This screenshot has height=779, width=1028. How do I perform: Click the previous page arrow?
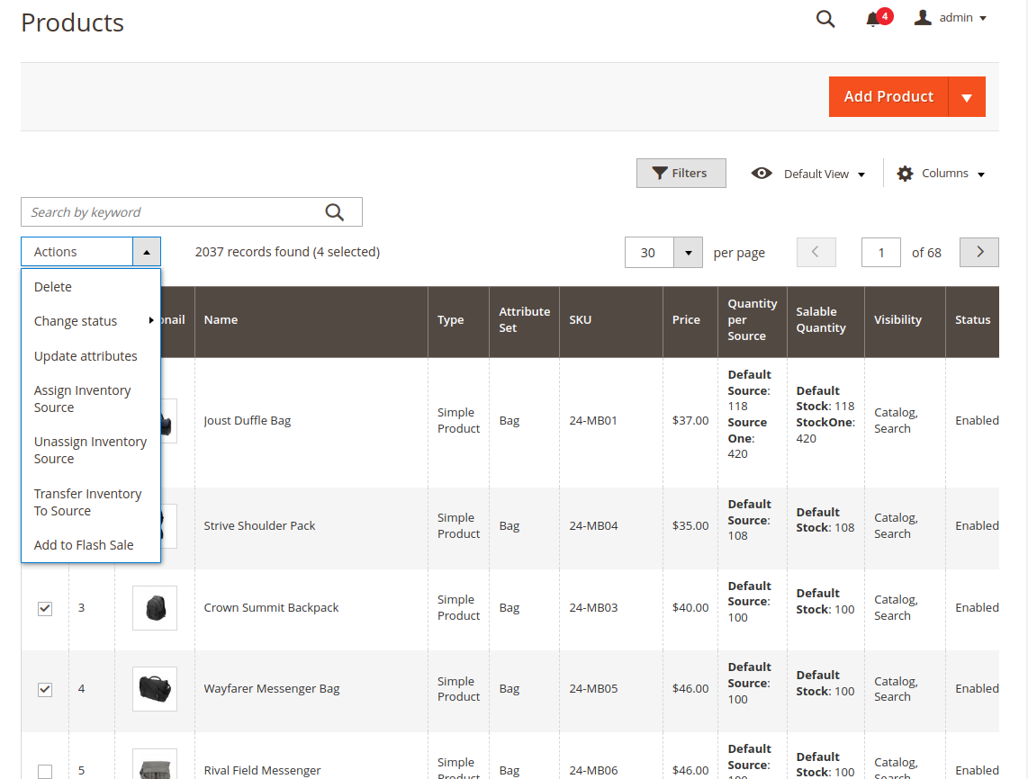816,253
